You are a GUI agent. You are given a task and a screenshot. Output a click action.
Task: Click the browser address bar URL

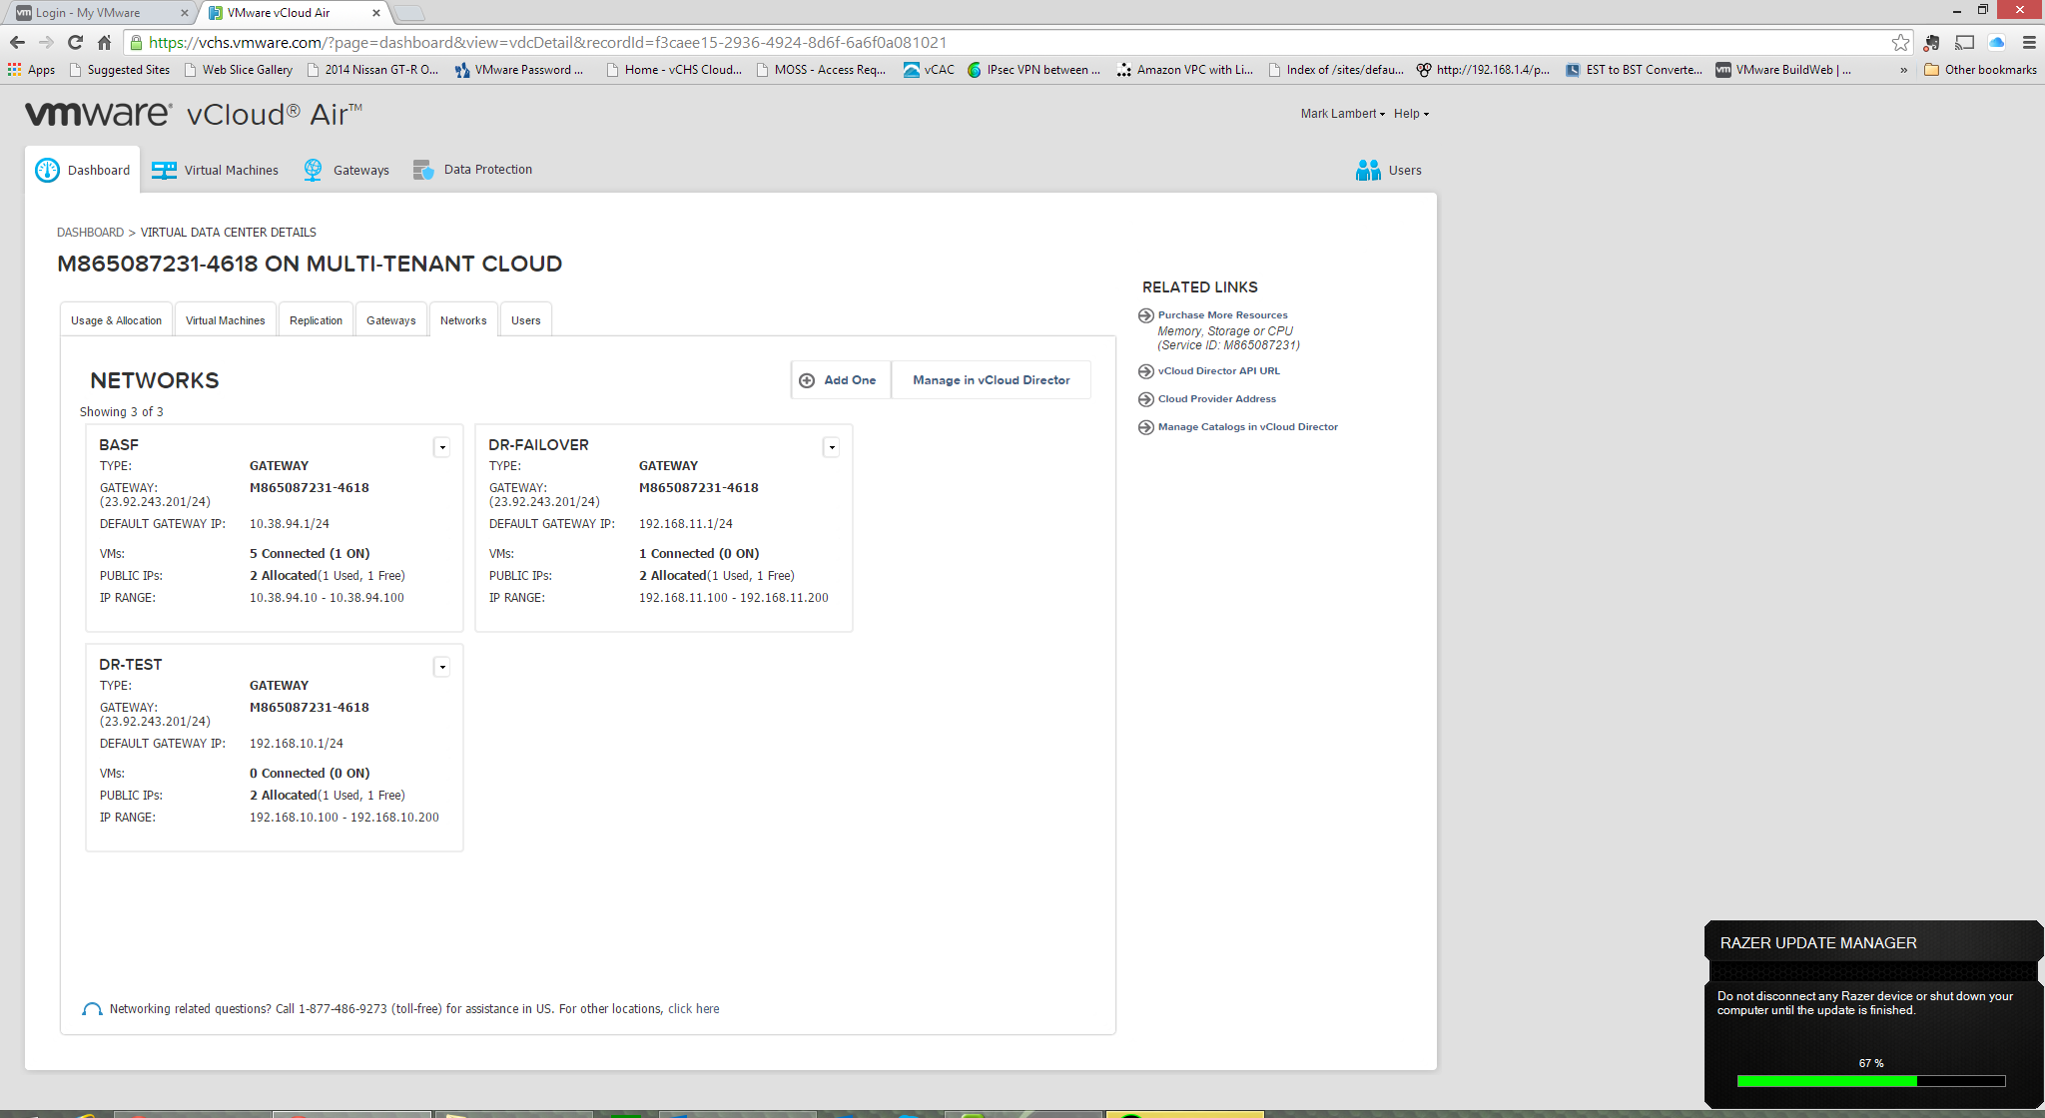(547, 42)
